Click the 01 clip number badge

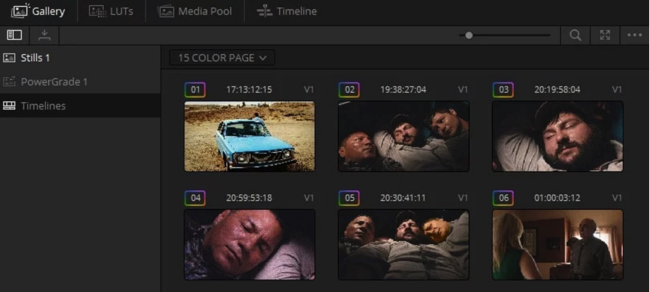coord(195,89)
